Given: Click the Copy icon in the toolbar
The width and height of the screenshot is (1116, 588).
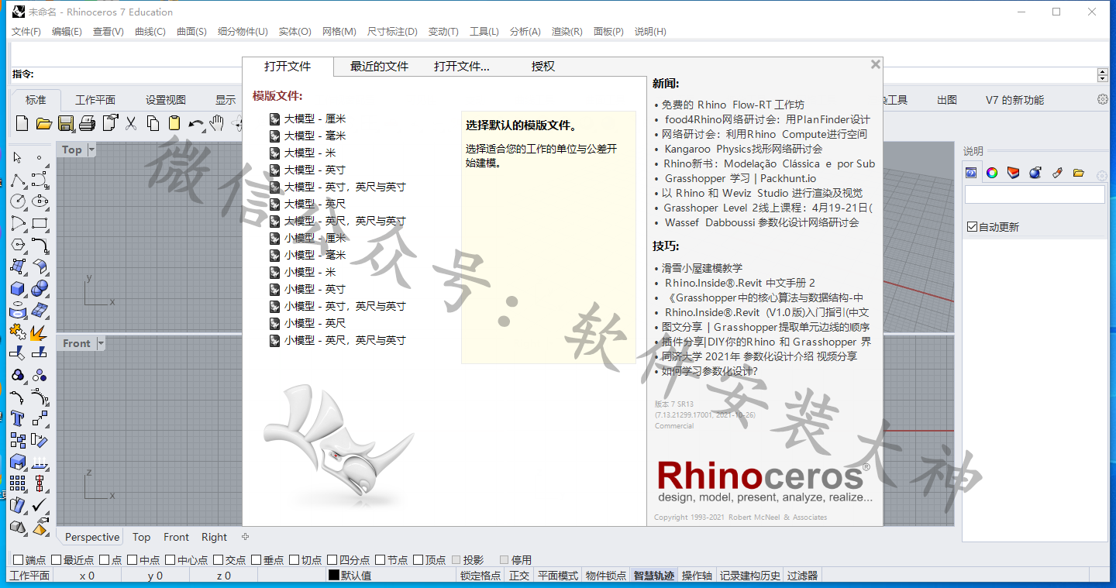Looking at the screenshot, I should tap(153, 123).
